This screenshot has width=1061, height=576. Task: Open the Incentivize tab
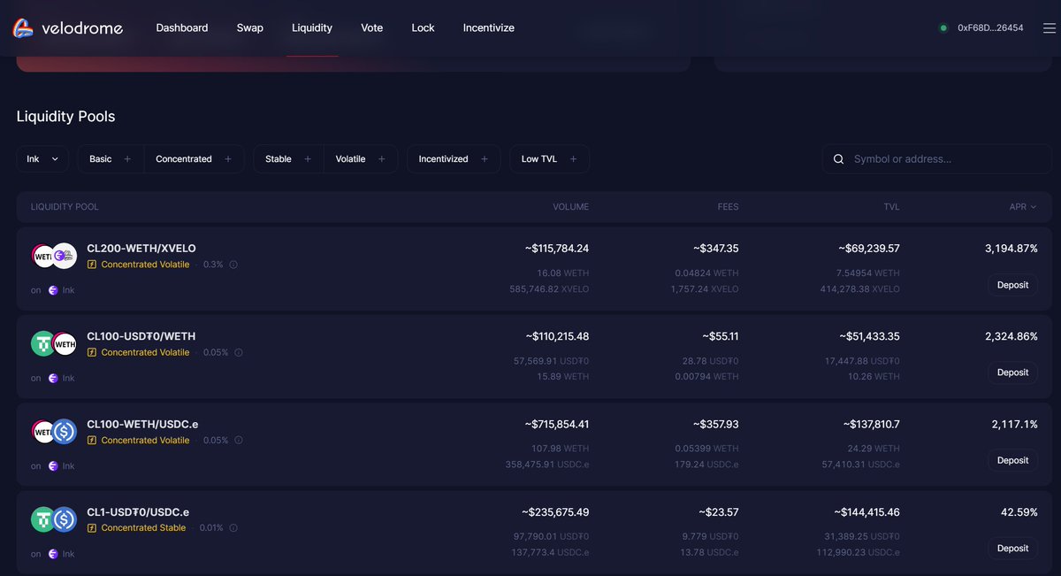489,28
